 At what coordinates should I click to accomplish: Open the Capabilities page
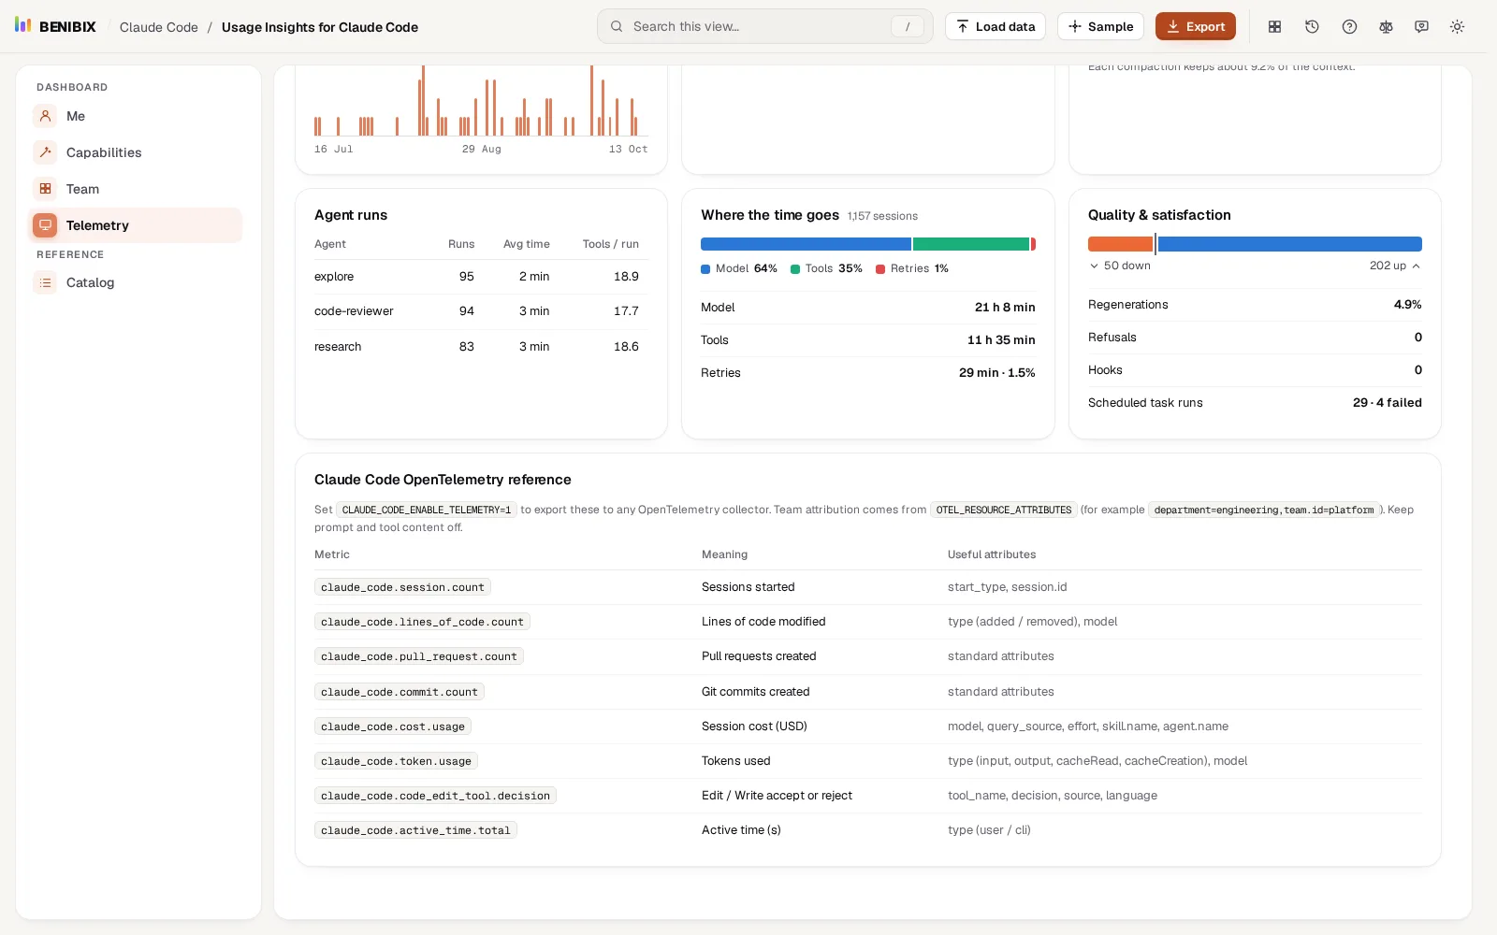pyautogui.click(x=137, y=152)
